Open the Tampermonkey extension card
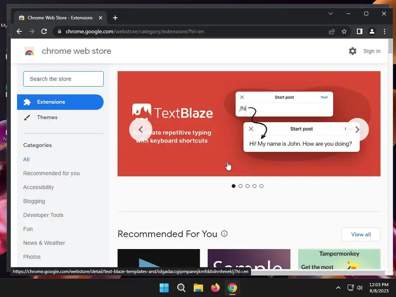The width and height of the screenshot is (396, 297). 339,259
